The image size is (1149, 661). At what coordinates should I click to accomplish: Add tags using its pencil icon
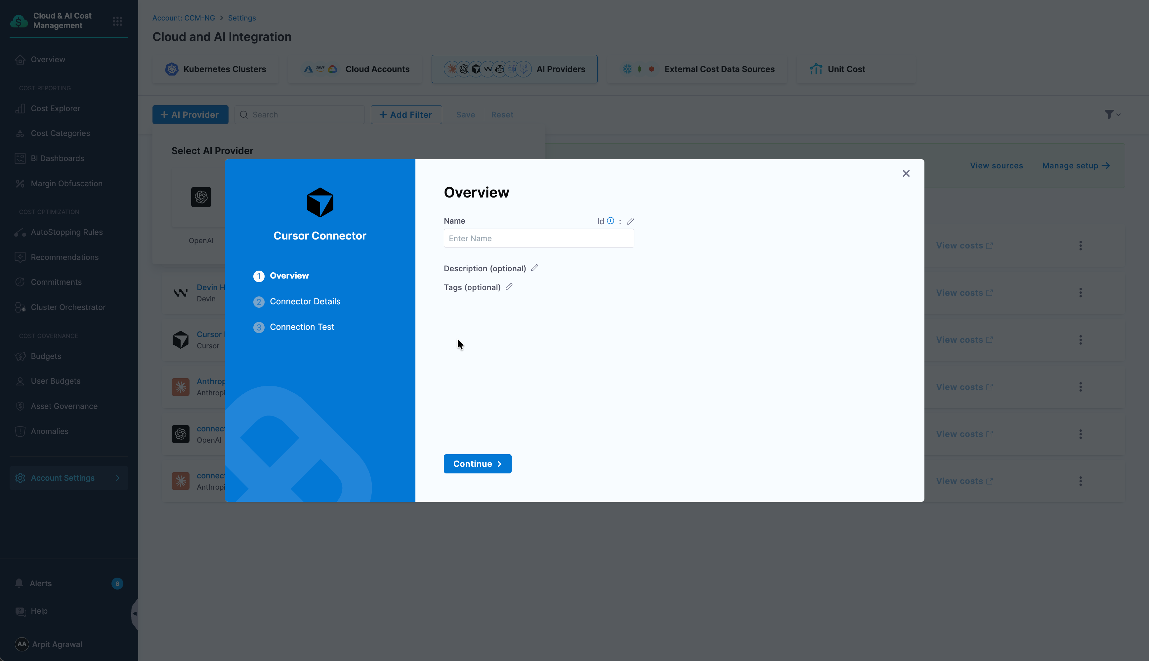pos(509,286)
